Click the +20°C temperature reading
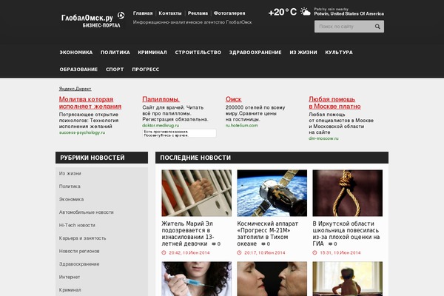This screenshot has width=444, height=296. coord(283,12)
